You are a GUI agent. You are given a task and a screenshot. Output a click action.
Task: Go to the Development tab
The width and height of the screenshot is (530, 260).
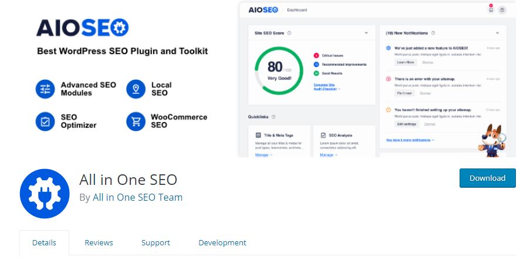[x=222, y=243]
